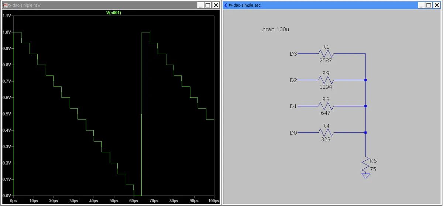
Task: Maximize the tv-dac-simple.raw window
Action: [207, 5]
